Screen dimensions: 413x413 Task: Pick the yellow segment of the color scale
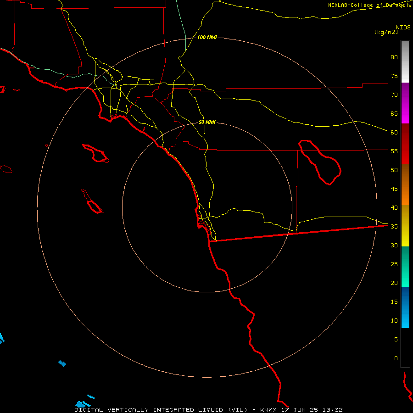[405, 226]
